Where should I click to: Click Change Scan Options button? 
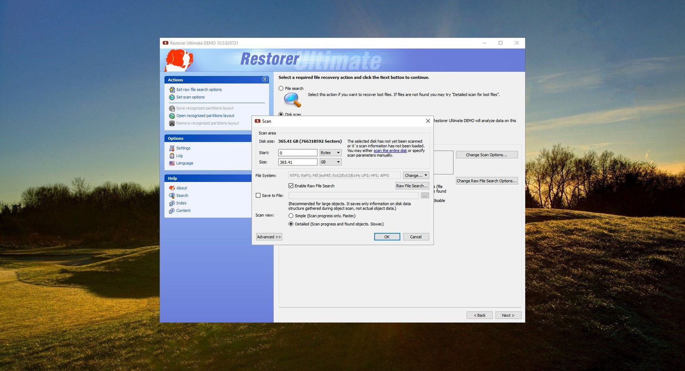tap(487, 155)
